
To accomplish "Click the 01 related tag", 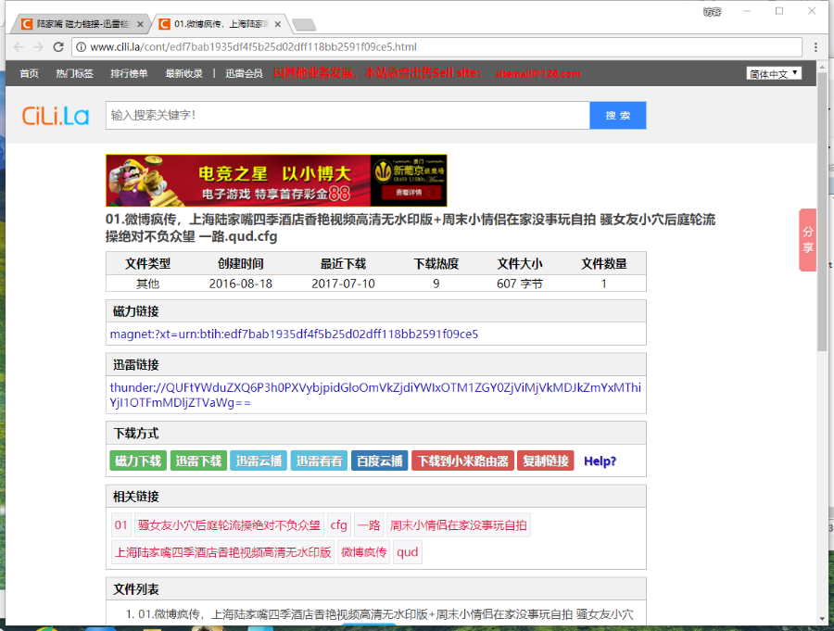I will point(120,525).
